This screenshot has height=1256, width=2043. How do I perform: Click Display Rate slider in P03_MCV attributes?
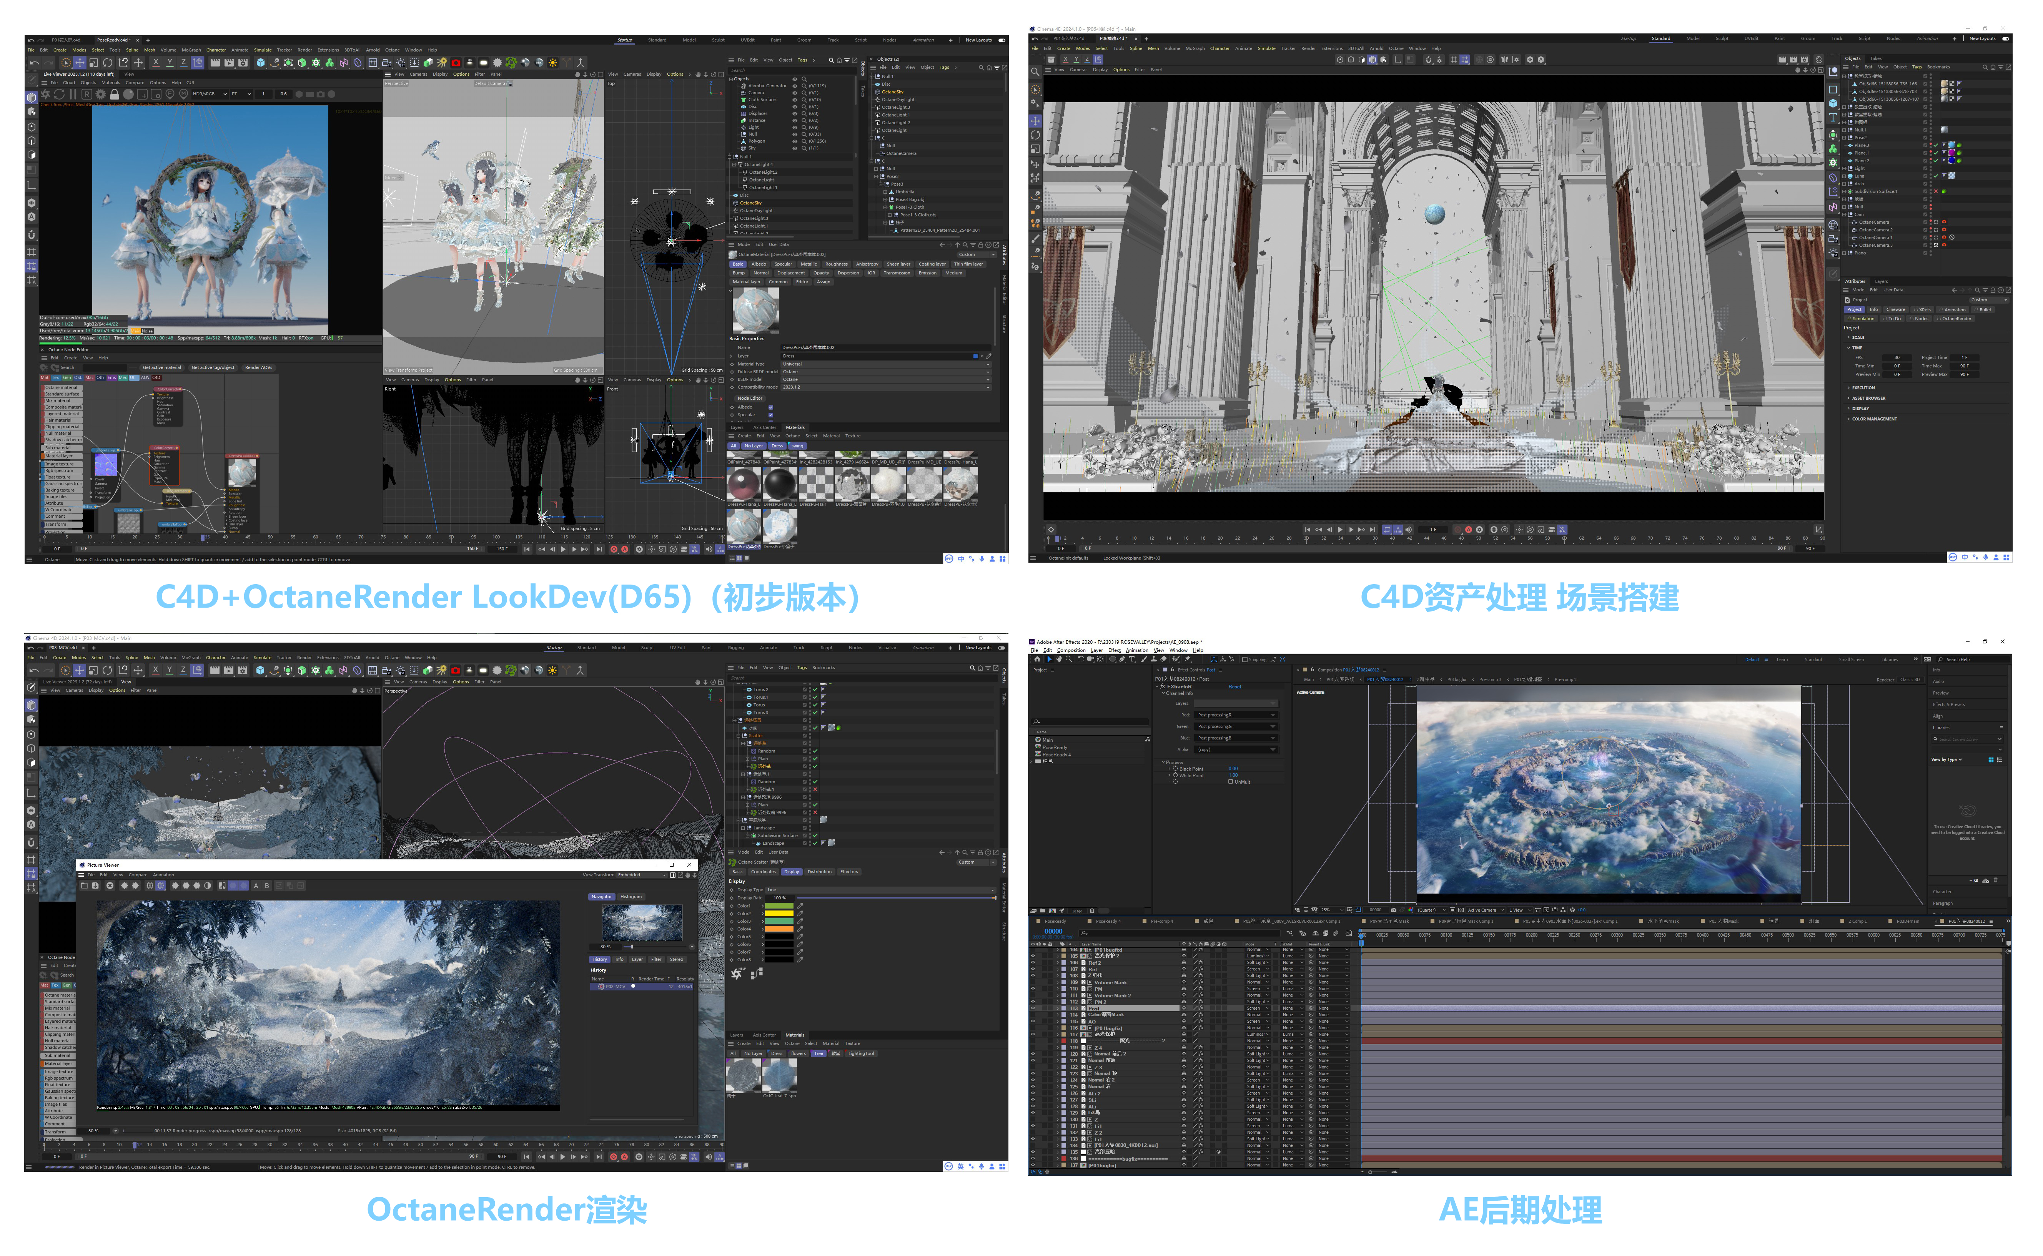coord(897,898)
